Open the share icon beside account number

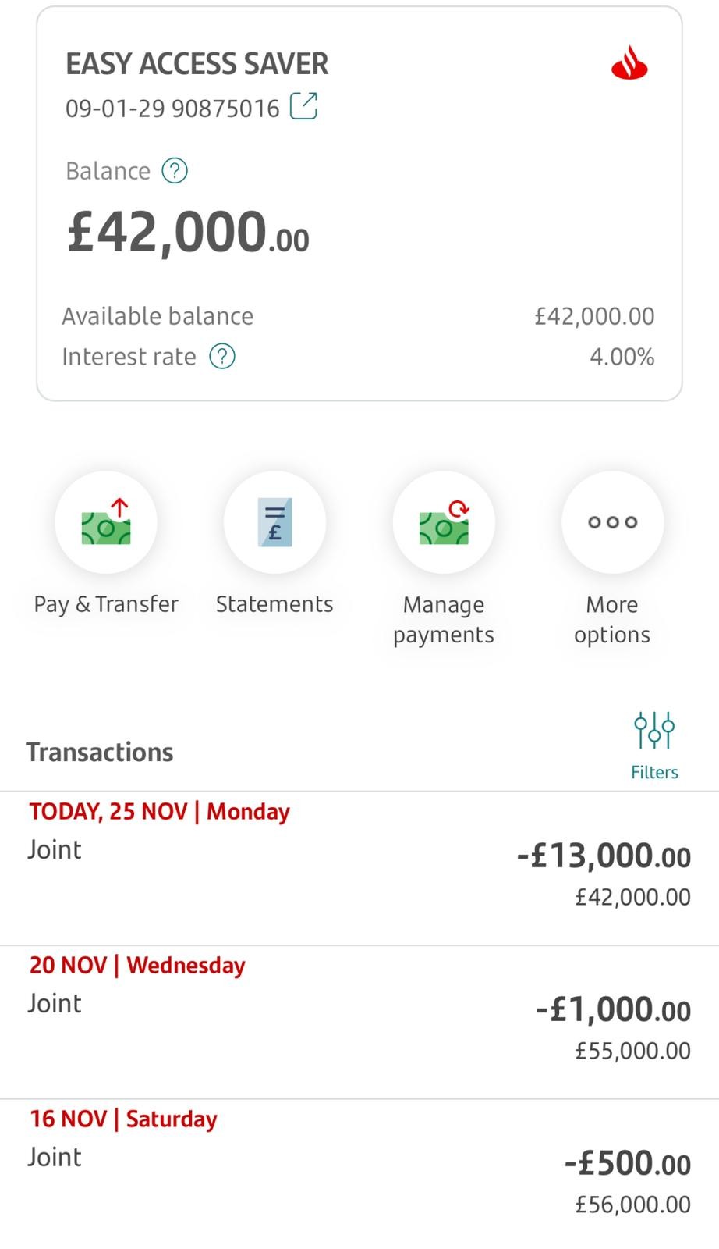pos(303,106)
